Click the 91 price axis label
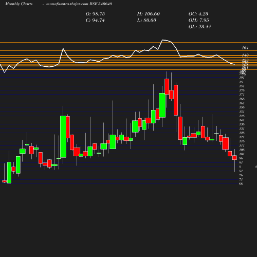257x257 pixels. (x=241, y=162)
